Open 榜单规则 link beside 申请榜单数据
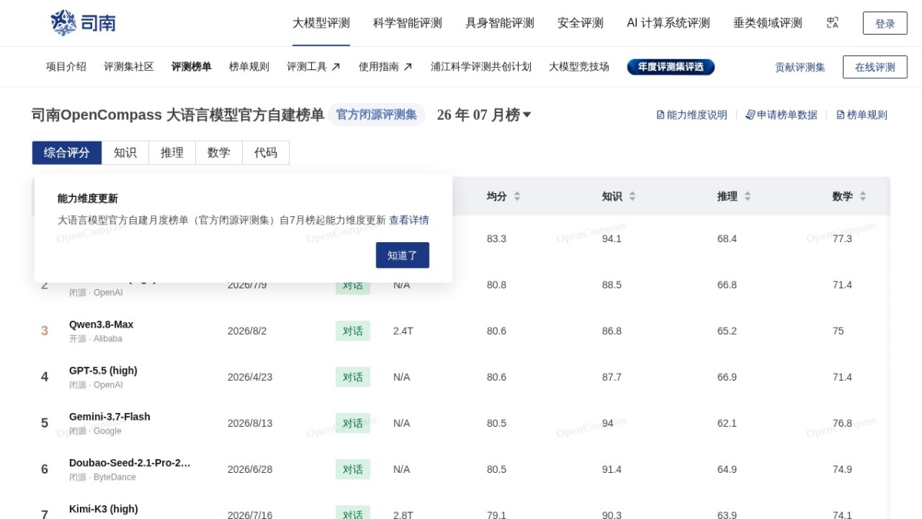922x519 pixels. point(861,115)
